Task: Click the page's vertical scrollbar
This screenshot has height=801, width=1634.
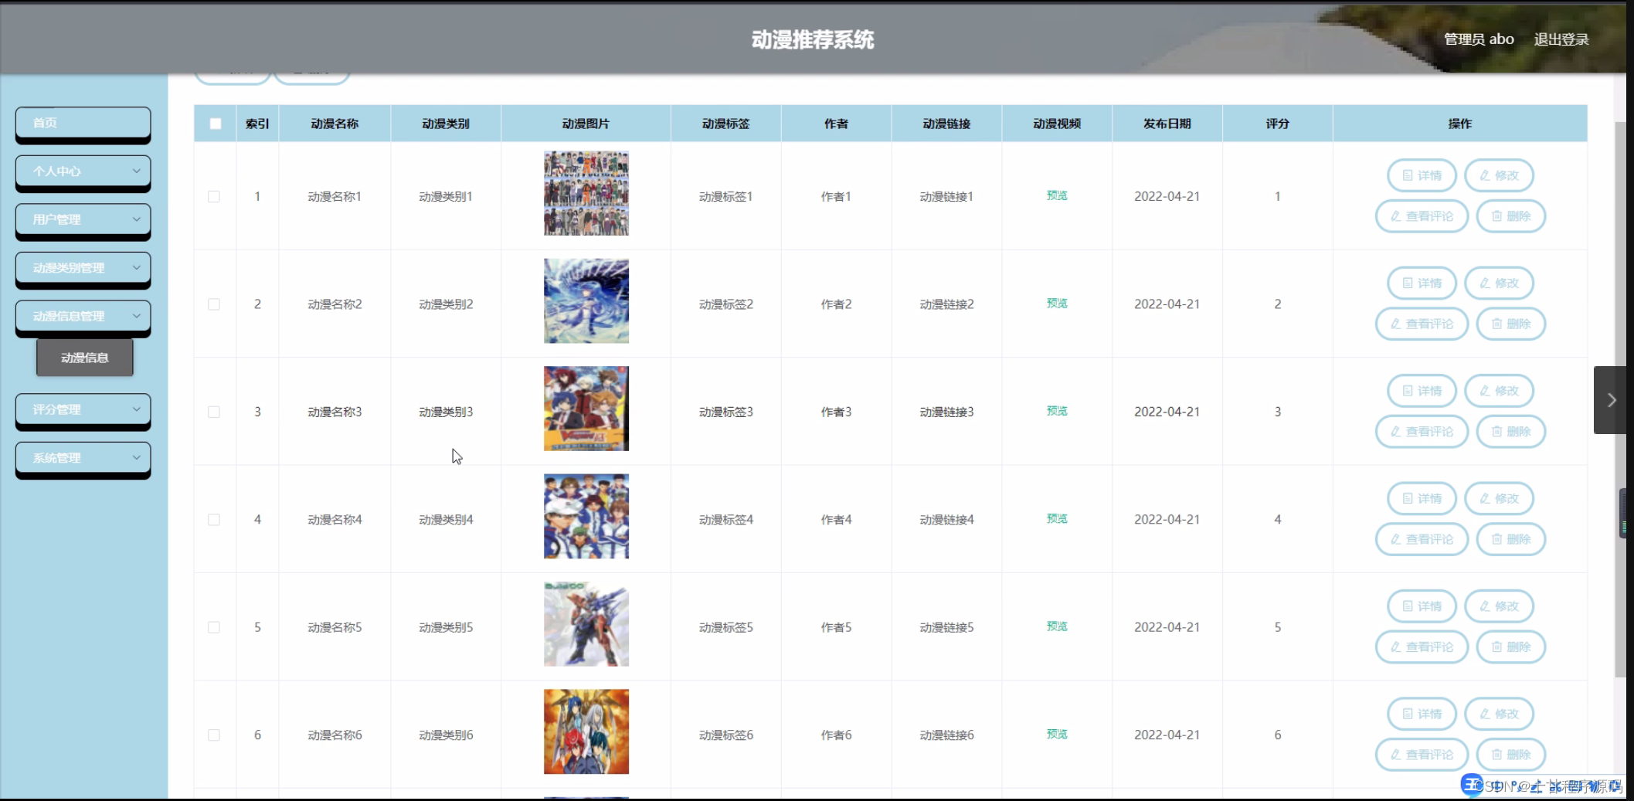Action: 1620,400
